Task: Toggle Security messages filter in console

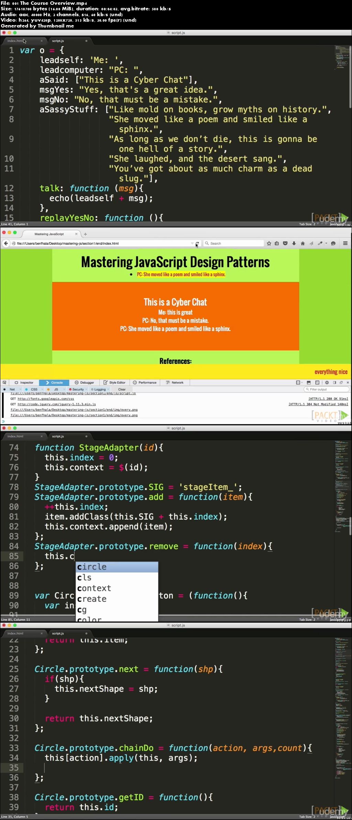Action: [x=78, y=389]
